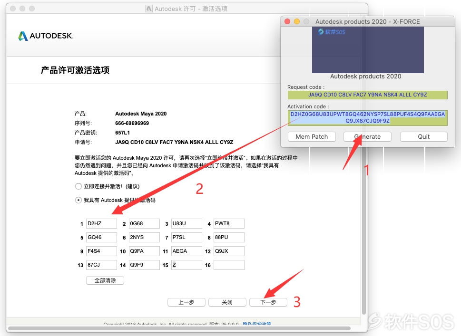Minimize the X-FORCE window with yellow button
The height and width of the screenshot is (336, 461).
(297, 21)
